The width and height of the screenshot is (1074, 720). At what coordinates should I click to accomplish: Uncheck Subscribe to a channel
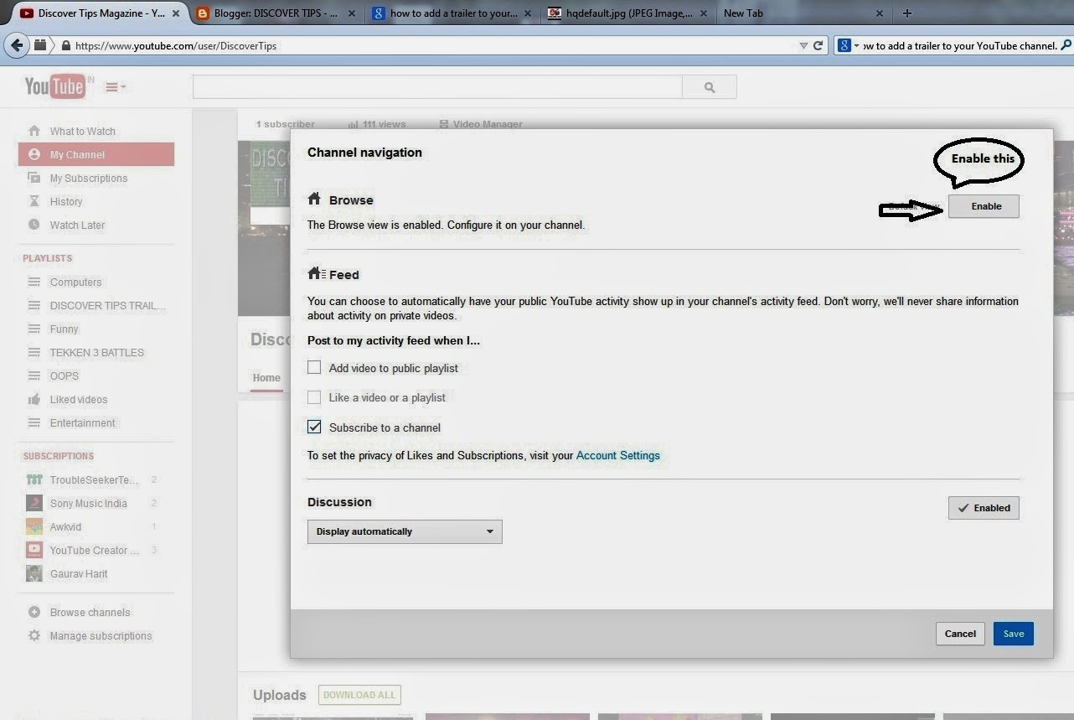point(314,427)
